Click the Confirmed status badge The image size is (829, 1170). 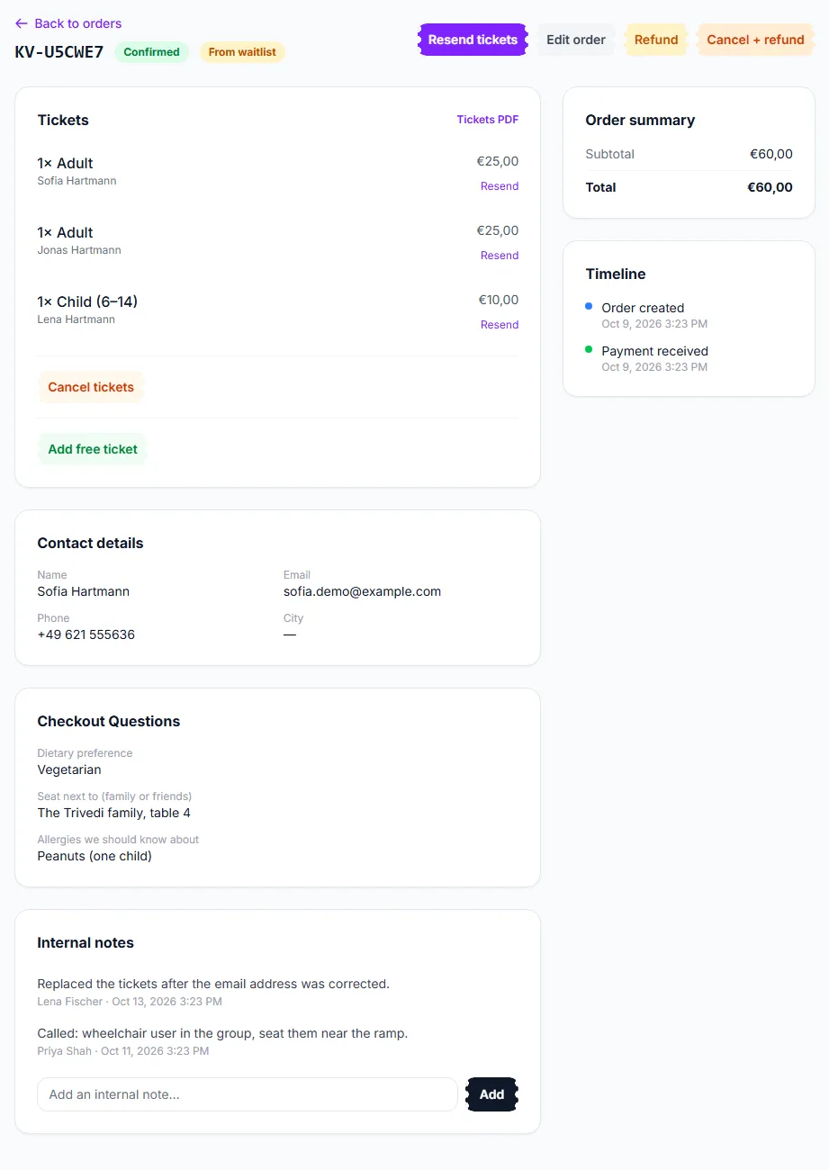[151, 52]
